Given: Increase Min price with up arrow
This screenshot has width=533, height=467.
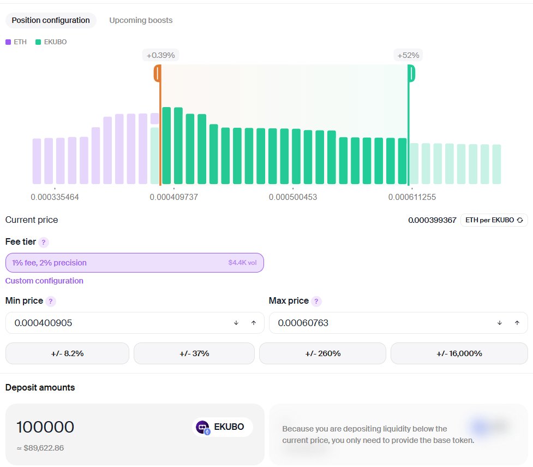Looking at the screenshot, I should pos(254,323).
